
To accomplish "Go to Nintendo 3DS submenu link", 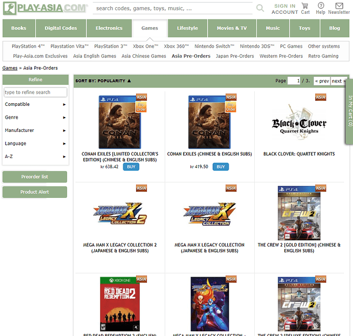I will 257,47.
